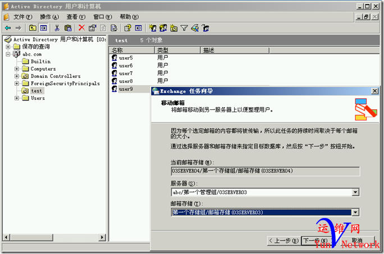Select user6 in the list
The width and height of the screenshot is (384, 254).
click(126, 66)
